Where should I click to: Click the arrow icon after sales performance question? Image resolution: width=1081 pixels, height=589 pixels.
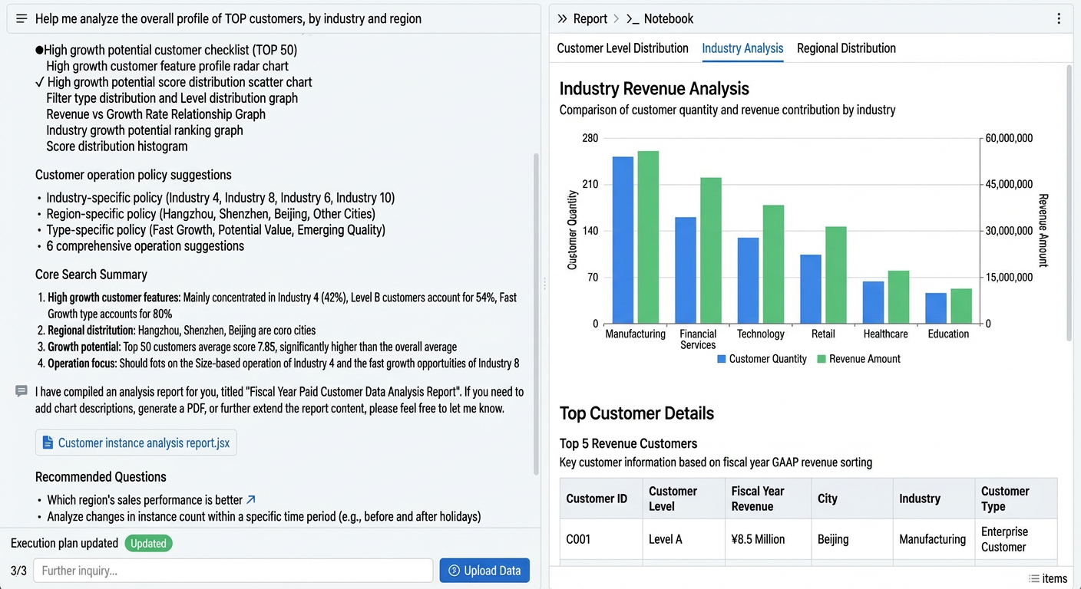251,500
